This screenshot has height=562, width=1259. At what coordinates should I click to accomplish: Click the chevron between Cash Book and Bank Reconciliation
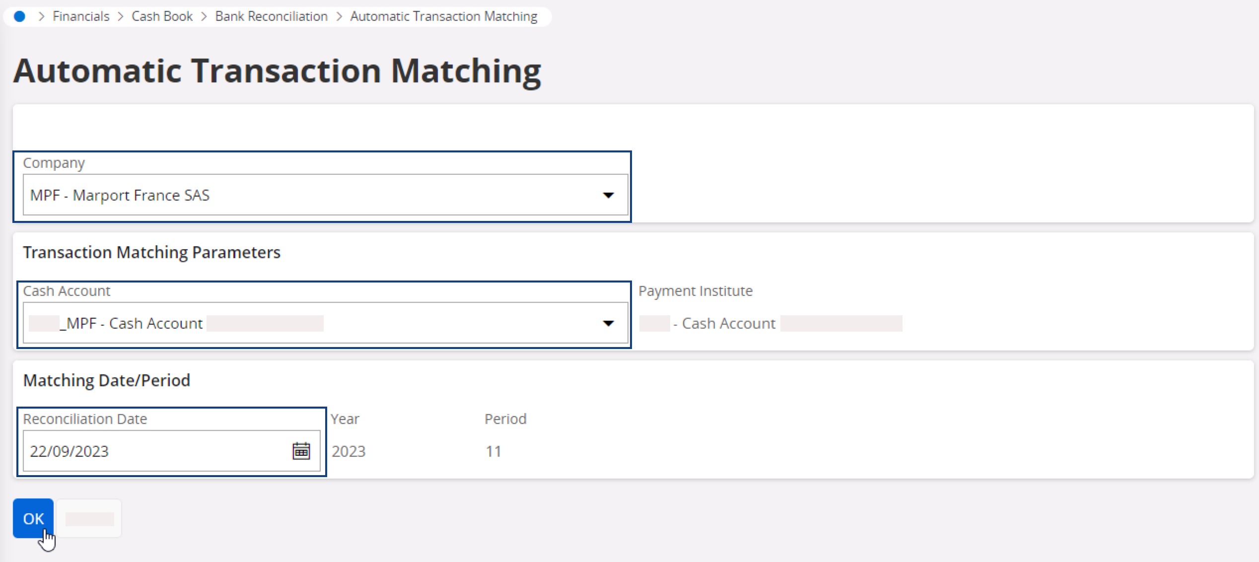click(204, 16)
